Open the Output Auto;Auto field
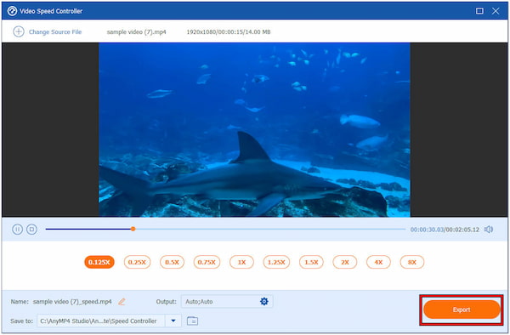The height and width of the screenshot is (335, 510). (227, 302)
